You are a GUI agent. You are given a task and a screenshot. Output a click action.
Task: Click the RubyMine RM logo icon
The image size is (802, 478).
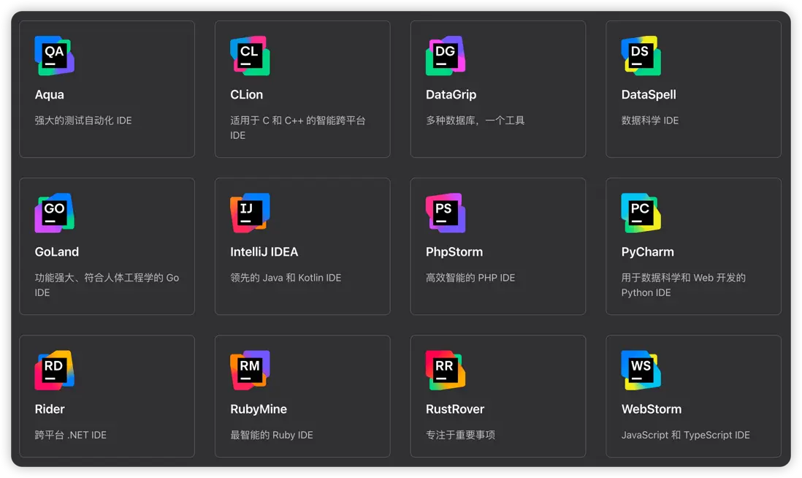click(250, 370)
